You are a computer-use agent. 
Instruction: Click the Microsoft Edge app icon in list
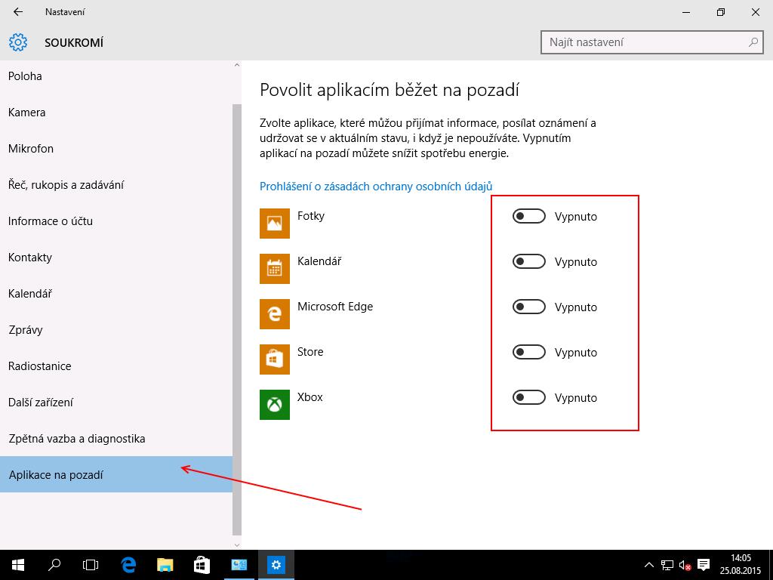pyautogui.click(x=275, y=314)
